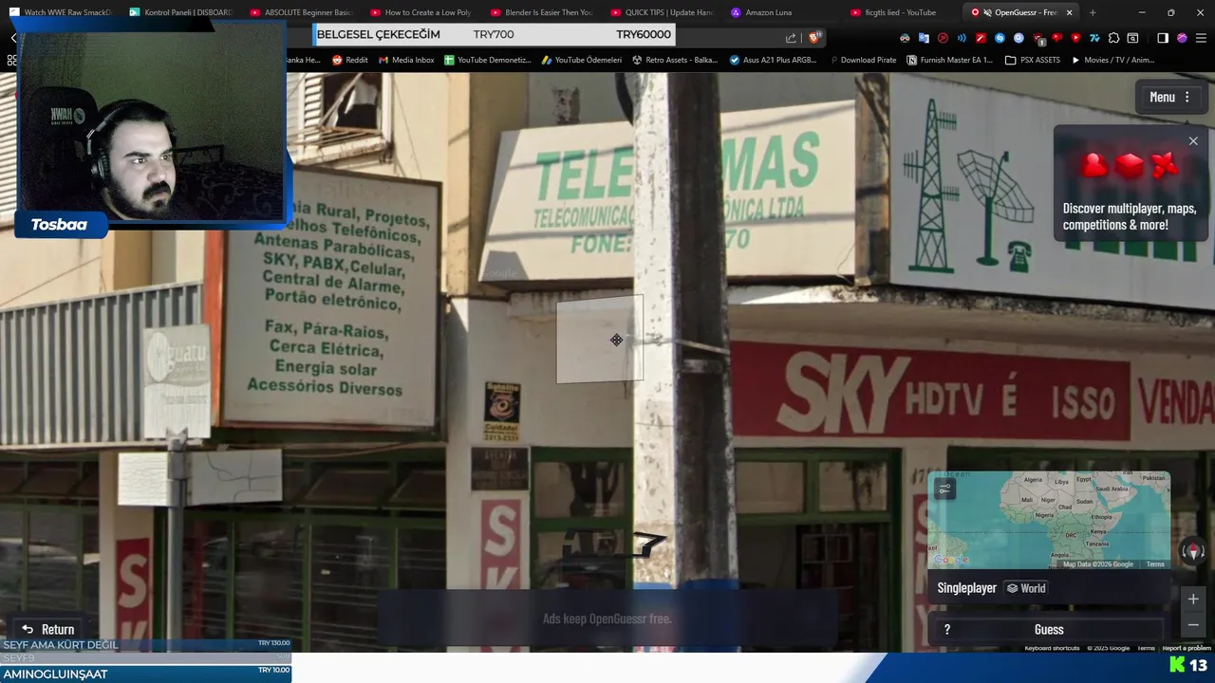This screenshot has width=1215, height=683.
Task: Open the World map selector
Action: 1026,588
